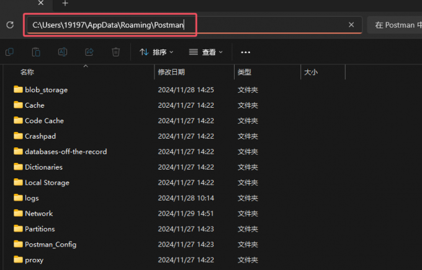Click the 文件夹 type of Local Storage row

point(248,183)
